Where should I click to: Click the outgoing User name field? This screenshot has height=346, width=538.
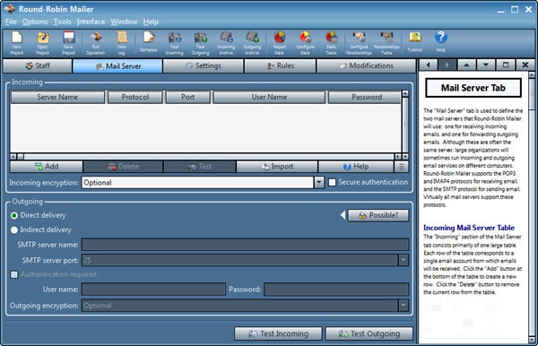[x=153, y=290]
